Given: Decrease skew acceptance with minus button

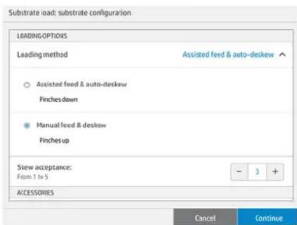Looking at the screenshot, I should click(239, 172).
